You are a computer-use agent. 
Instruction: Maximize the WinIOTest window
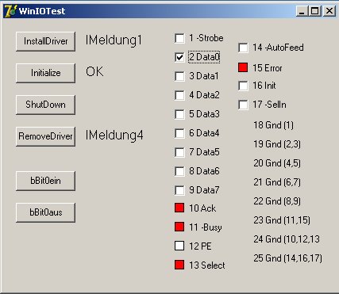pyautogui.click(x=315, y=11)
